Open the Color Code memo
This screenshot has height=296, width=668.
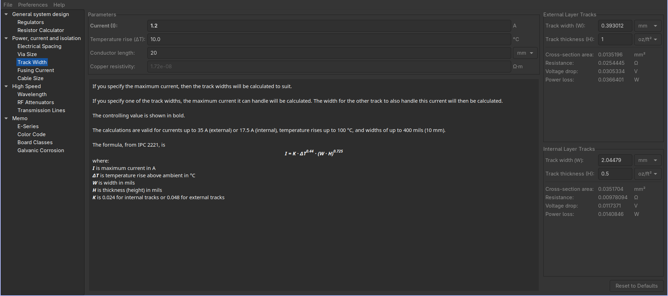(31, 134)
